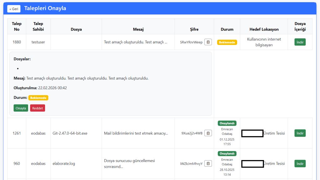The height and width of the screenshot is (180, 320).
Task: Collapse the details by clicking request number 1880
Action: (x=17, y=42)
